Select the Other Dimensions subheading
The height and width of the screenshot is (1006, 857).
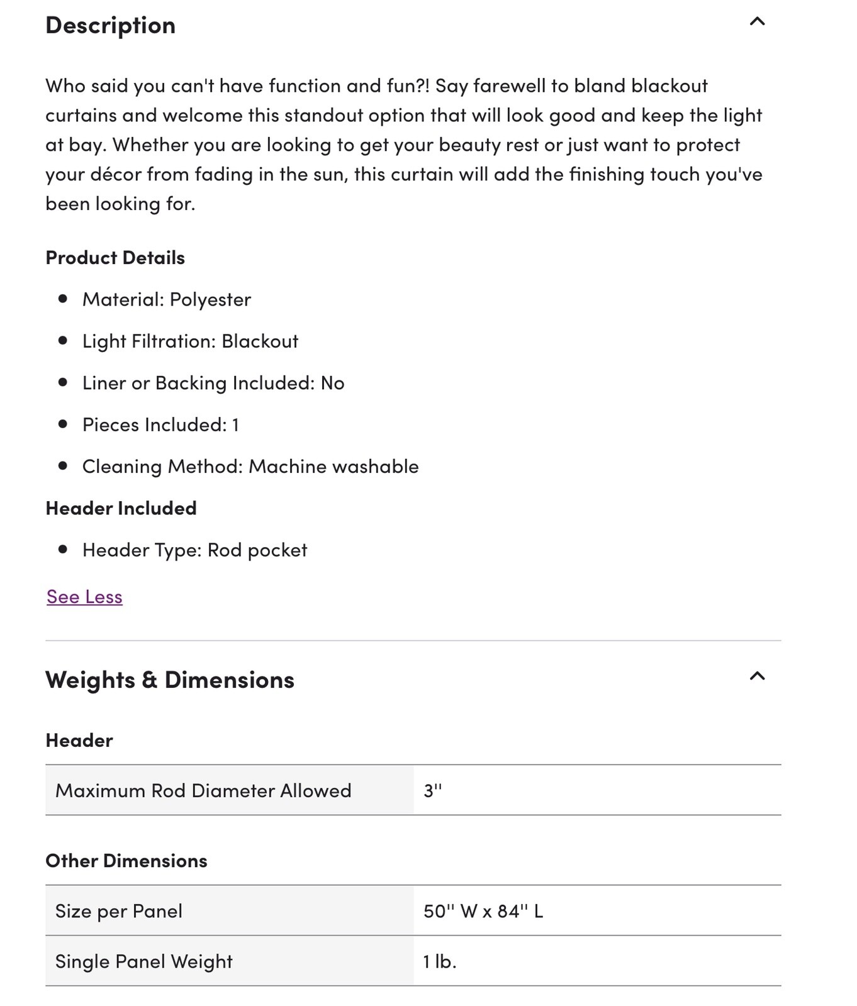(x=126, y=861)
